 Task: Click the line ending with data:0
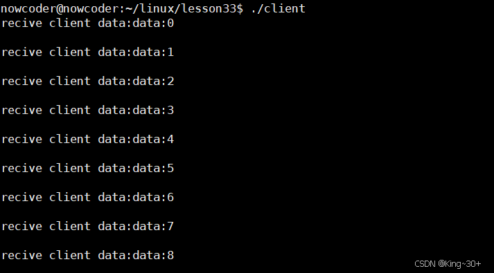(x=88, y=23)
